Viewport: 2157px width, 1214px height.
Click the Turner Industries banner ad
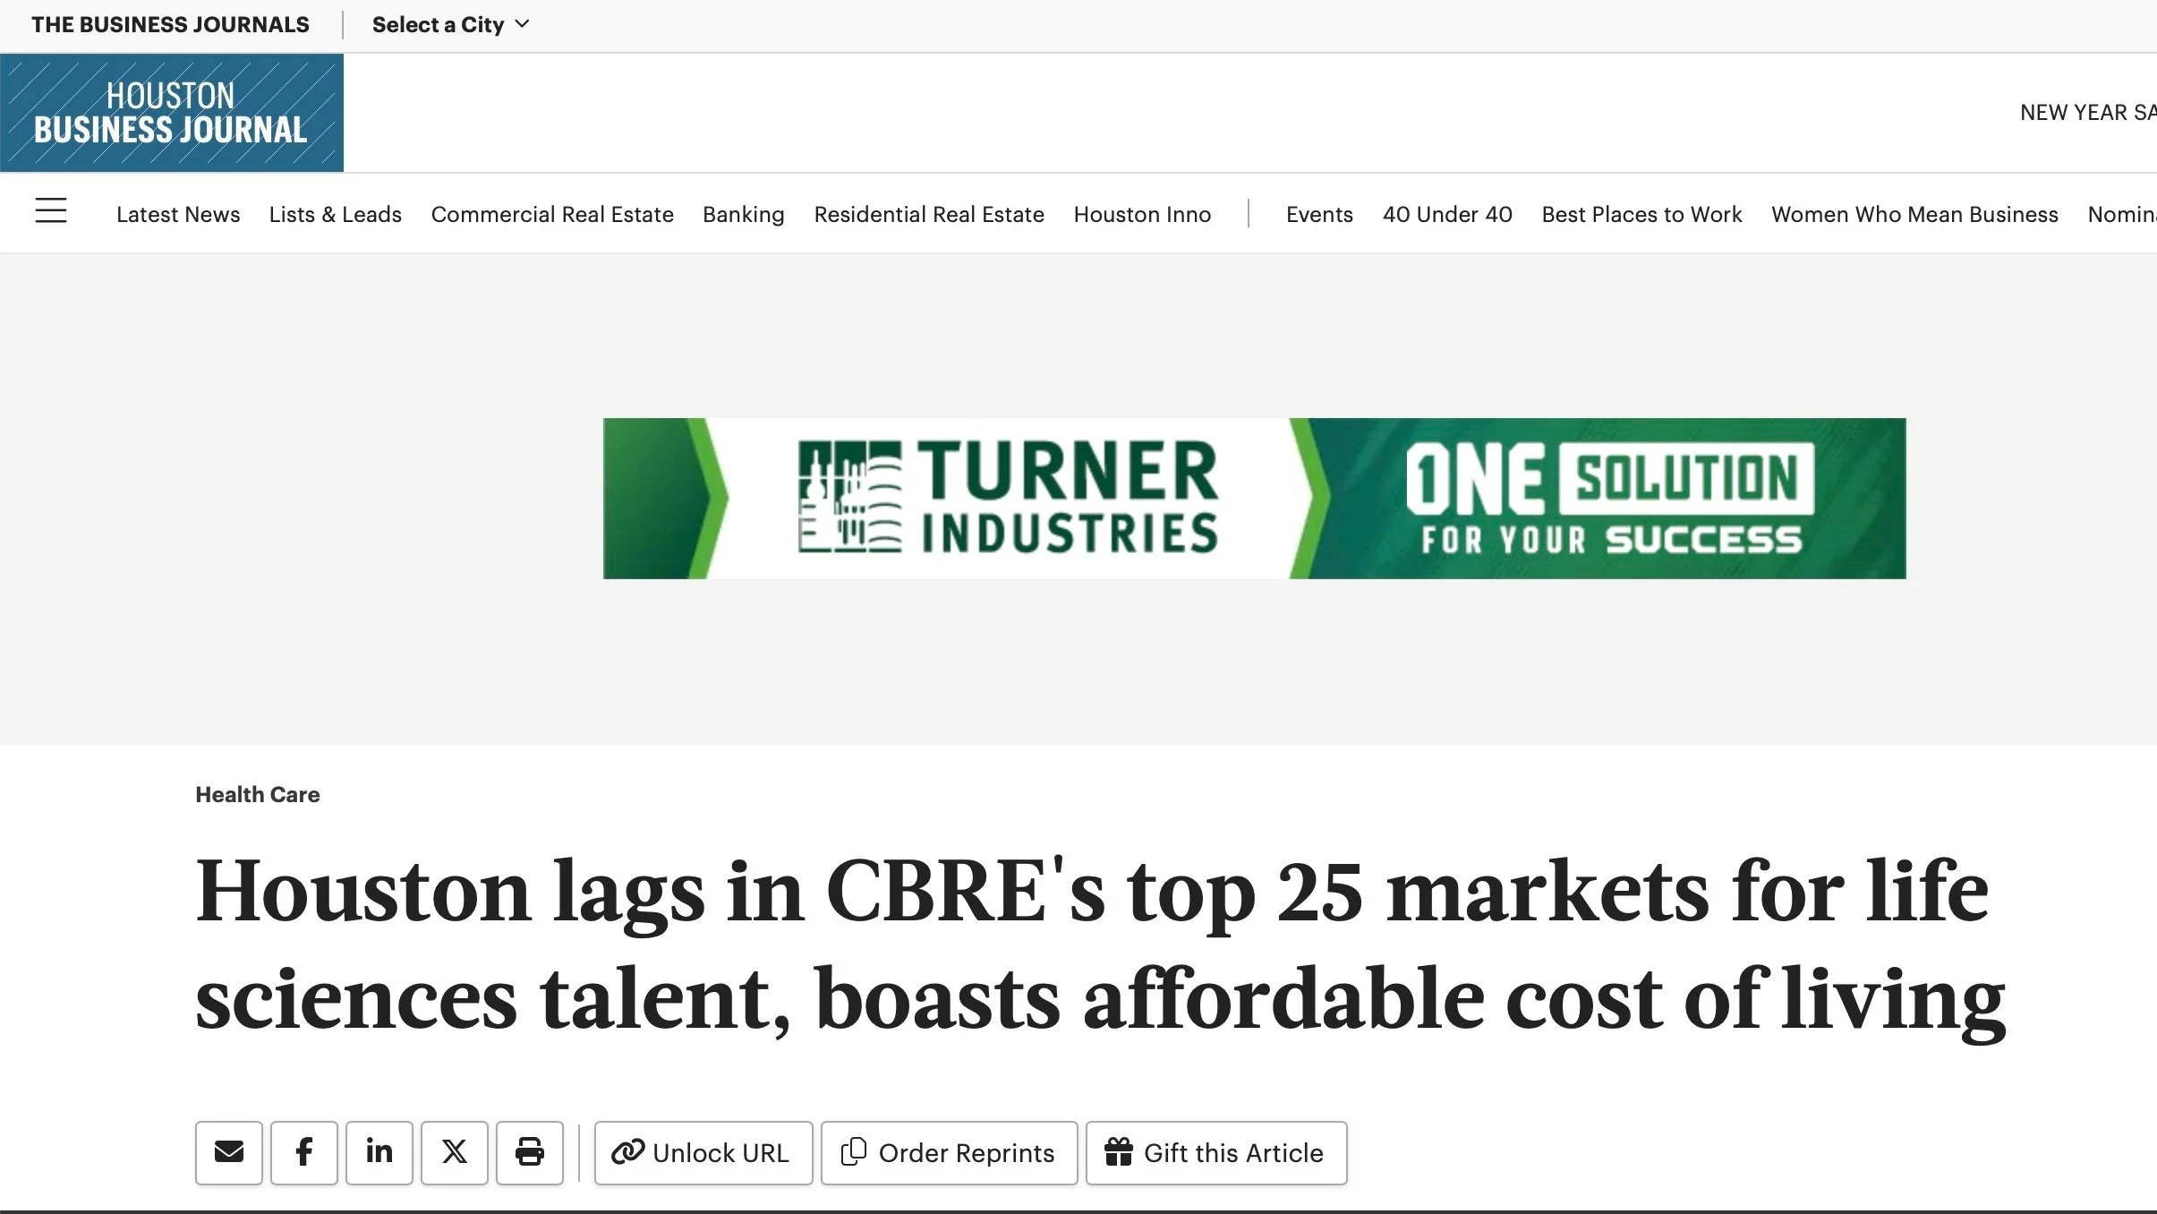pos(1254,498)
